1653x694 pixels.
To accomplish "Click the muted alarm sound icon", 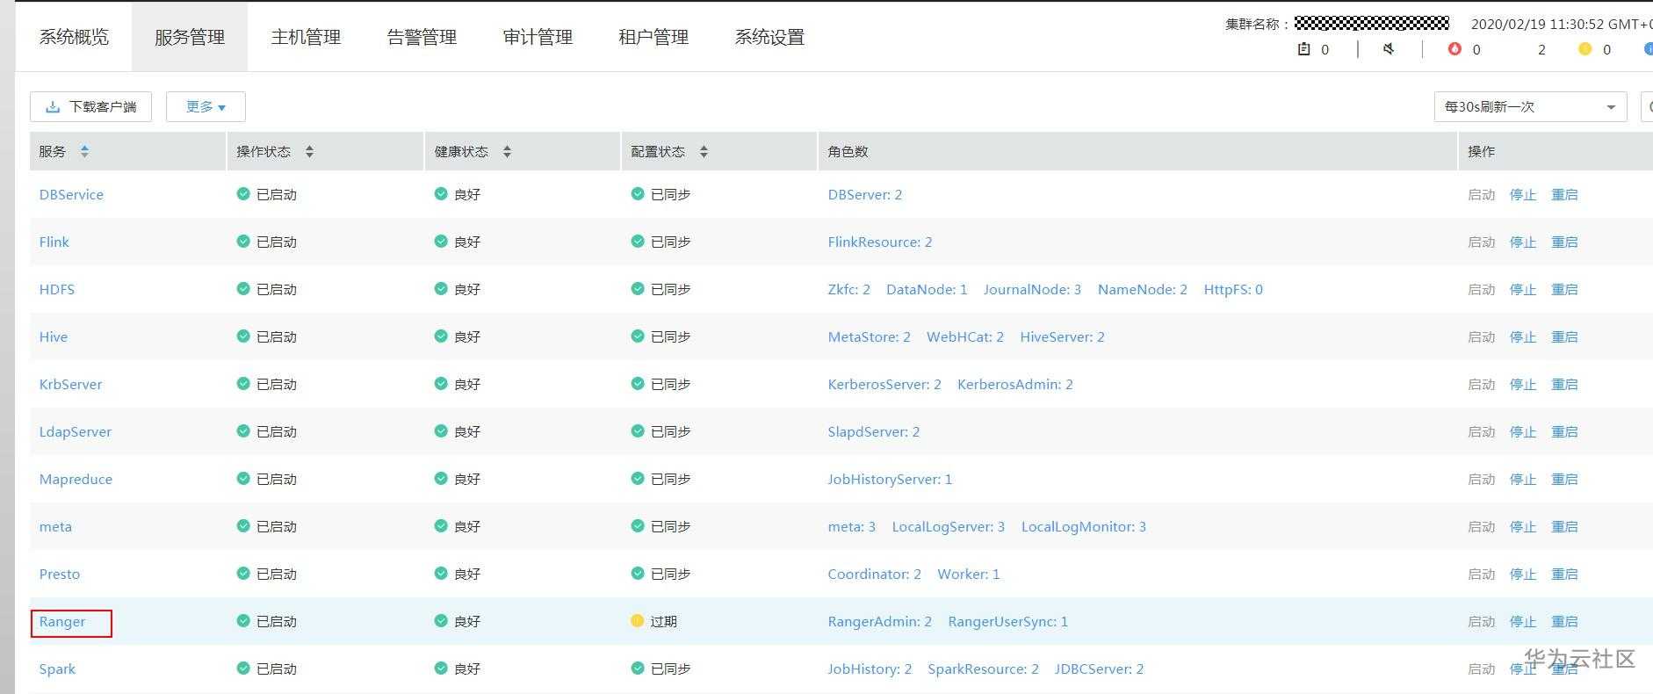I will click(x=1389, y=49).
